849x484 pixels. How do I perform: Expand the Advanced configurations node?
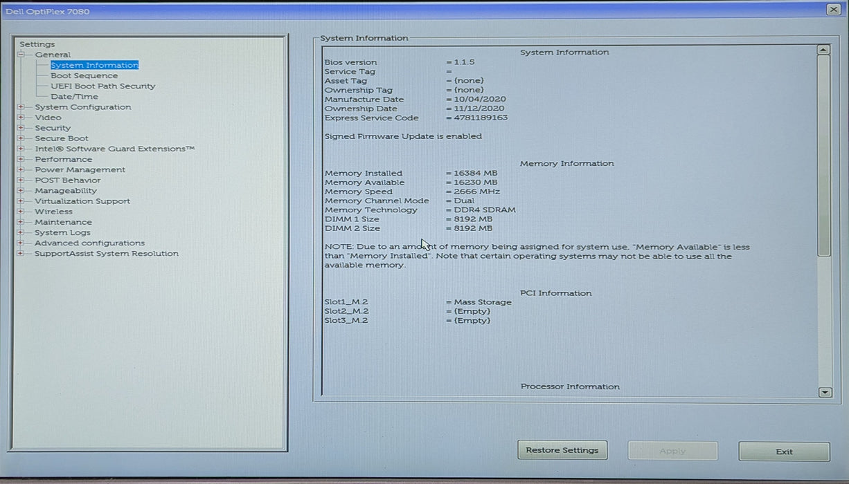point(21,243)
